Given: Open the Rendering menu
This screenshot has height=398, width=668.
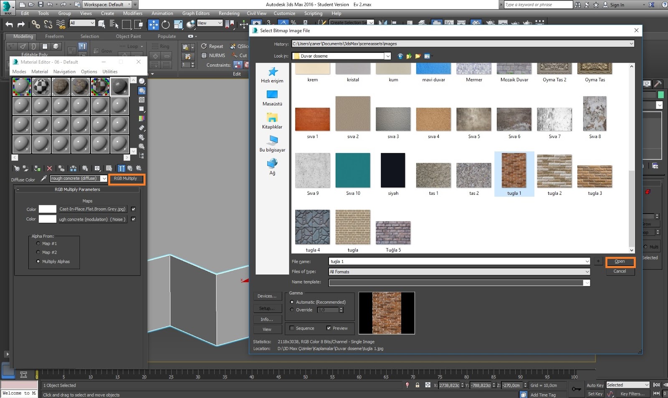Looking at the screenshot, I should coord(229,13).
